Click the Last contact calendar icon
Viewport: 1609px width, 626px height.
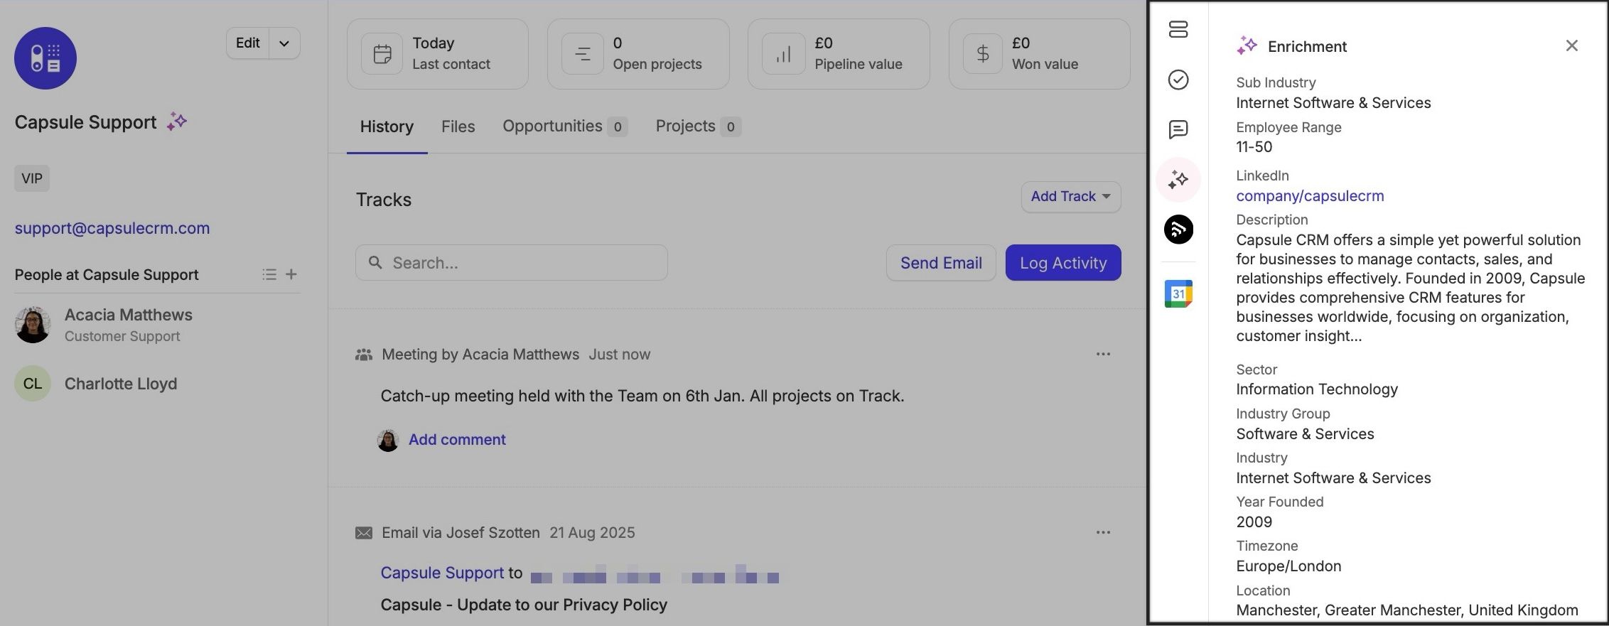[x=382, y=54]
